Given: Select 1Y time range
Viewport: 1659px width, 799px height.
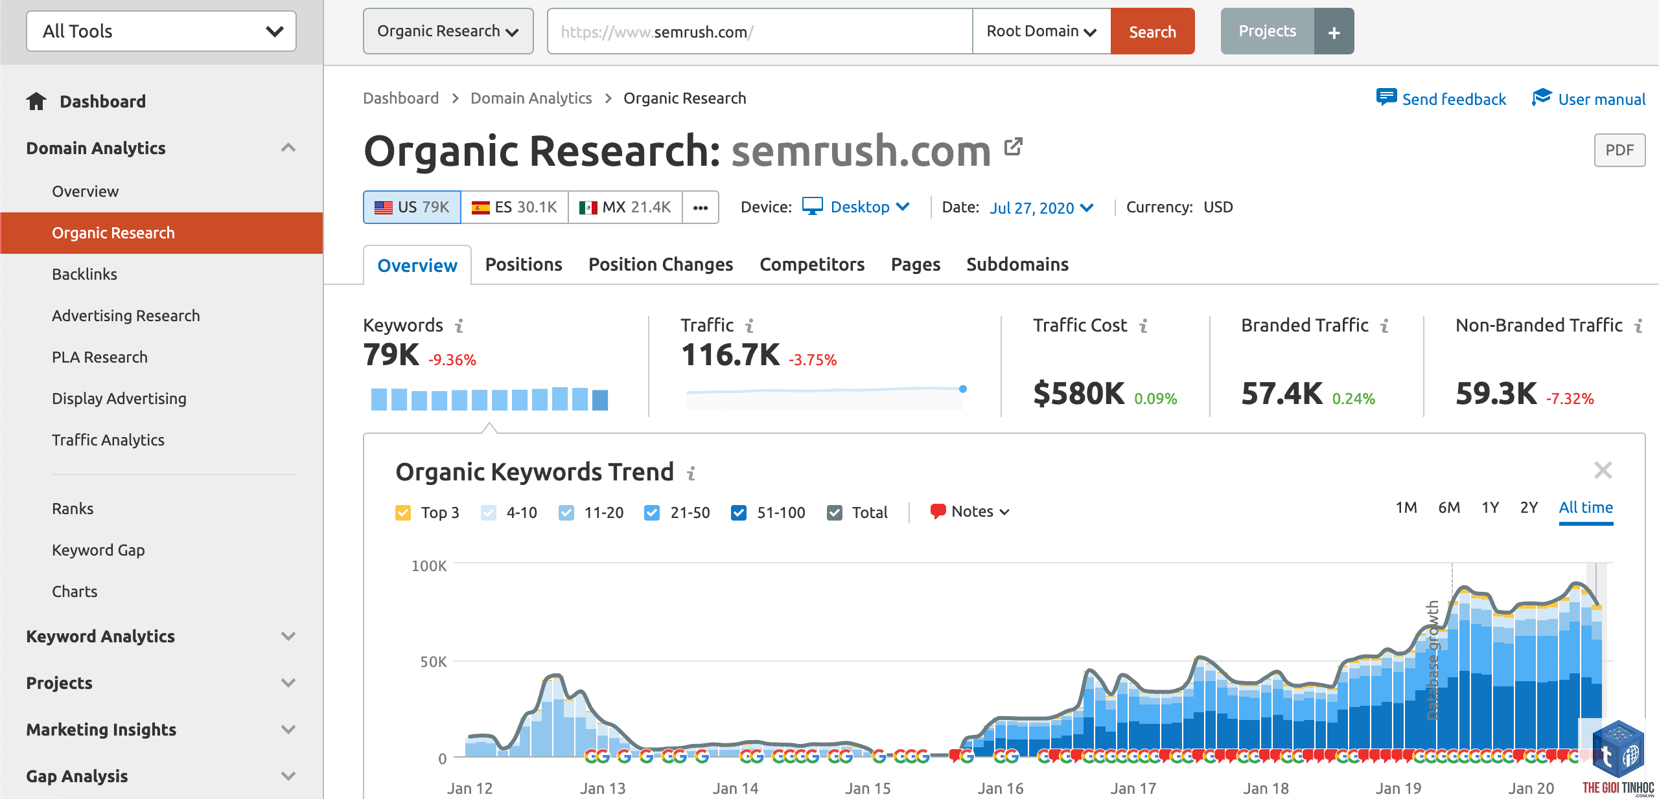Looking at the screenshot, I should [1491, 508].
